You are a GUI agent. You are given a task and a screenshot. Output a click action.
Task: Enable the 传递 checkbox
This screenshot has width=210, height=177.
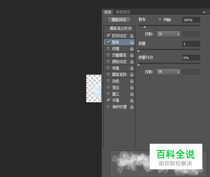point(108,68)
